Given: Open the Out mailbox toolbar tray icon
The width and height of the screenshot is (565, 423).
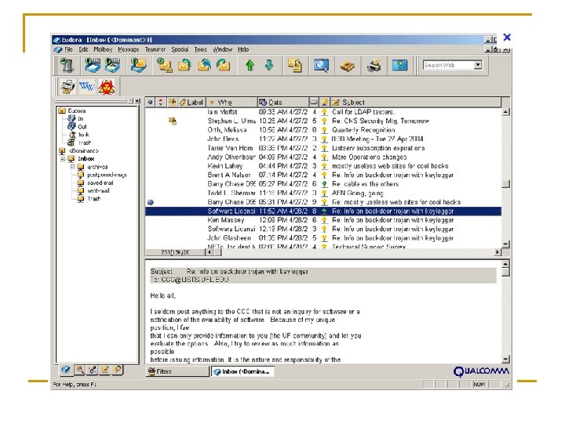Looking at the screenshot, I should (112, 65).
